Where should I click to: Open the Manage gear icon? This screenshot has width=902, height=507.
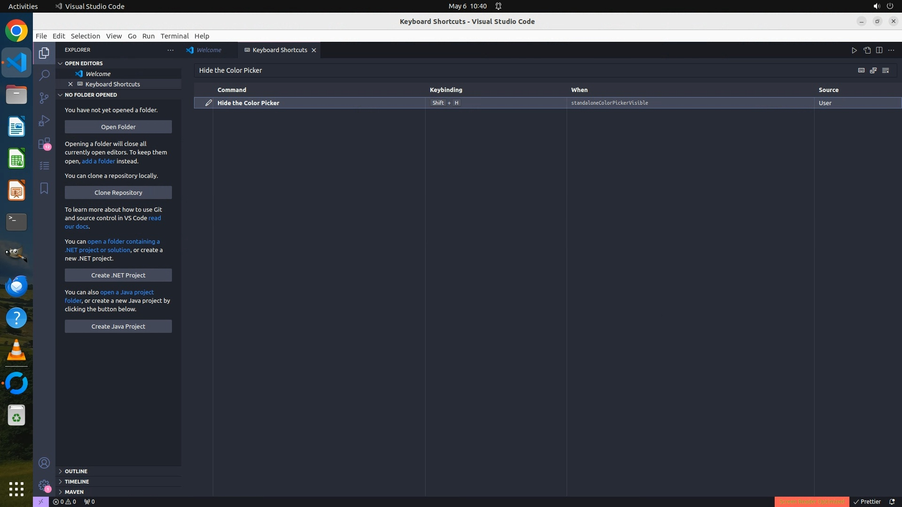(x=44, y=485)
